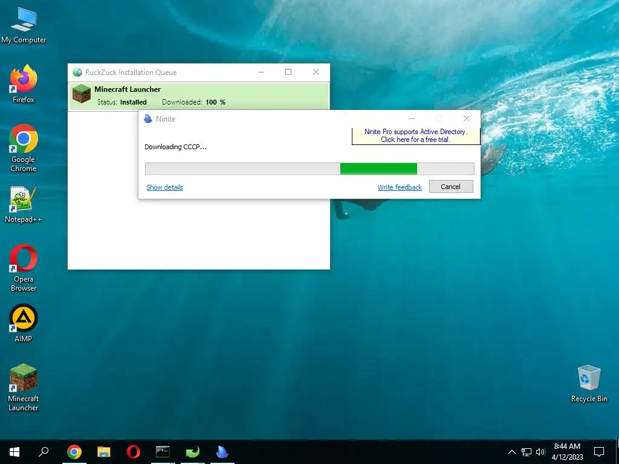Click the Minecraft Launcher block icon in queue

82,94
